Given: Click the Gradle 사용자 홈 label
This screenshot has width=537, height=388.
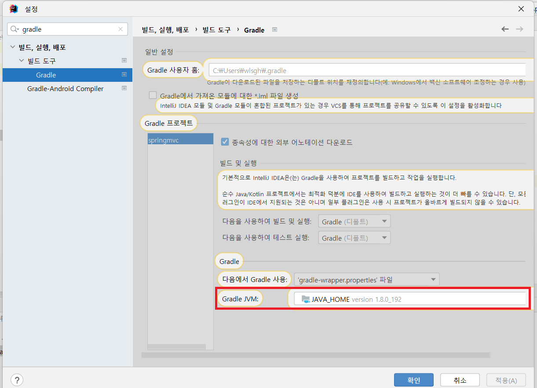Looking at the screenshot, I should (x=173, y=70).
